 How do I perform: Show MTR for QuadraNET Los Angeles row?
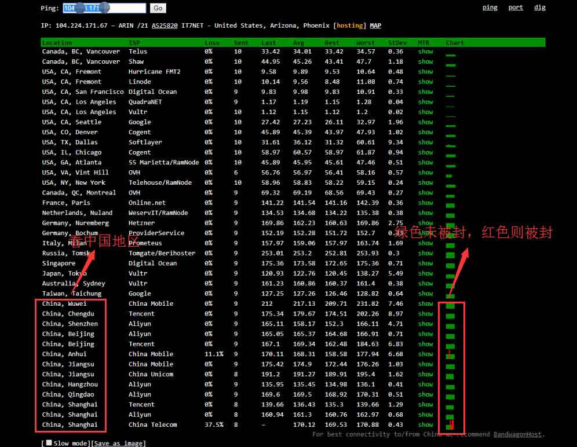(425, 102)
